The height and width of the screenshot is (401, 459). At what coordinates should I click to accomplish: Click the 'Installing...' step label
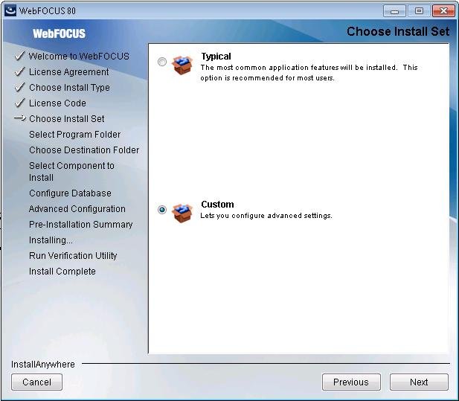pos(51,240)
